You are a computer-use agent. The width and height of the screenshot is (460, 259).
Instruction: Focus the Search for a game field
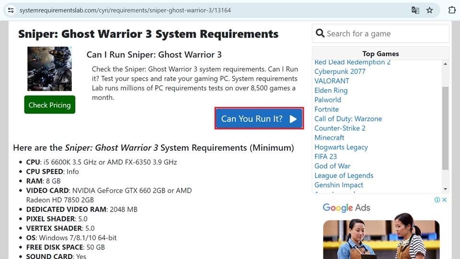click(x=380, y=34)
